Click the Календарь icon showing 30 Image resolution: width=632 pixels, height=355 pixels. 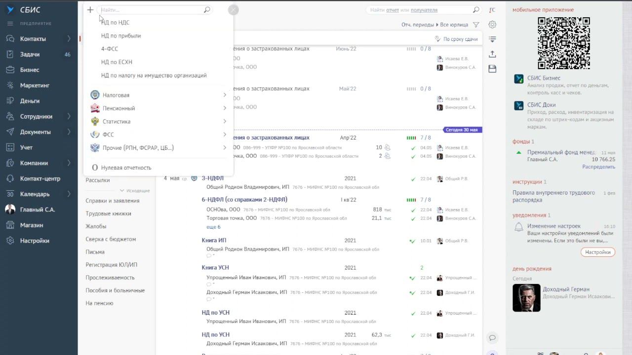[10, 194]
